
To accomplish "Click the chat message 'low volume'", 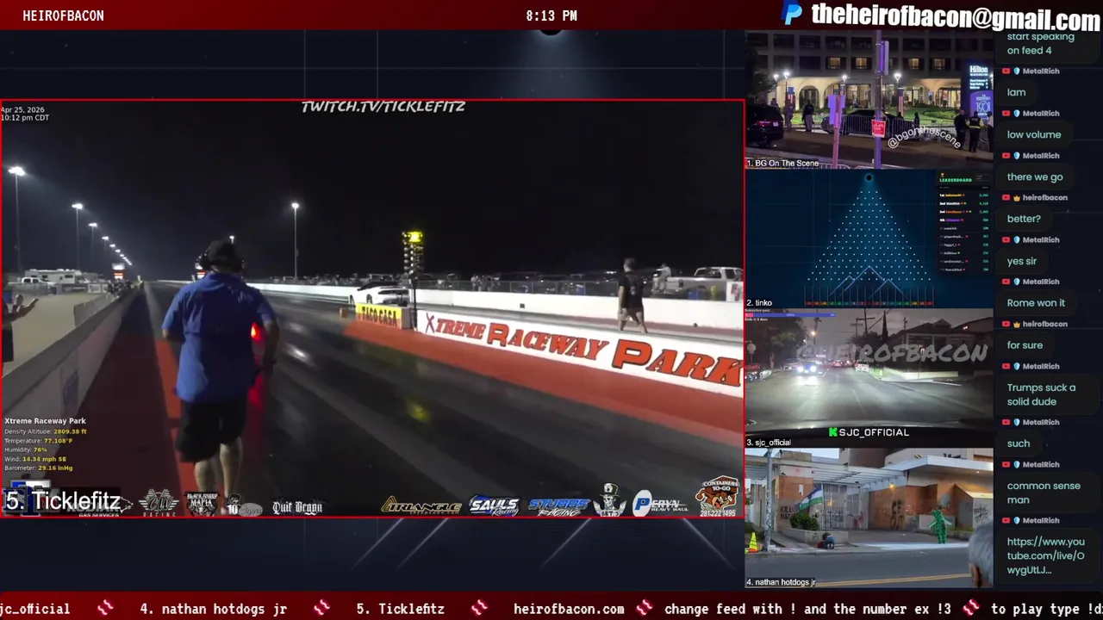I will click(1034, 134).
